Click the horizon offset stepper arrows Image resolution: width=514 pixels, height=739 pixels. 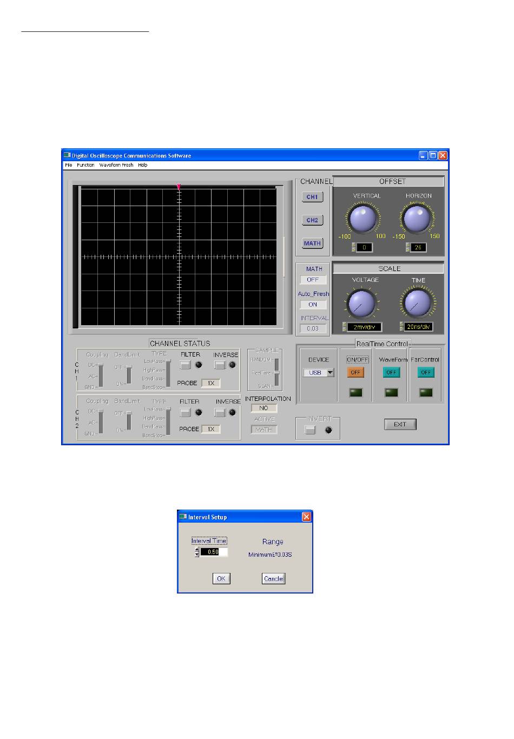[x=407, y=248]
